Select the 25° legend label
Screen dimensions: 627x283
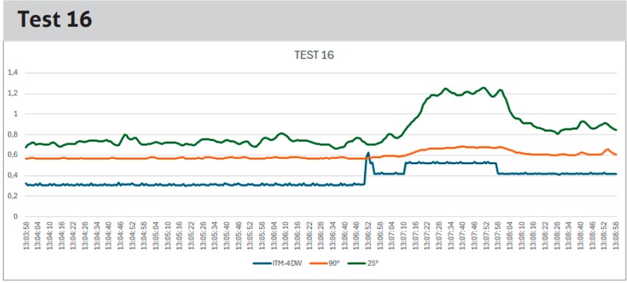(372, 264)
